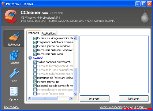Click the vertical scrollbar thumb
Image resolution: width=153 pixels, height=111 pixels.
pos(75,80)
